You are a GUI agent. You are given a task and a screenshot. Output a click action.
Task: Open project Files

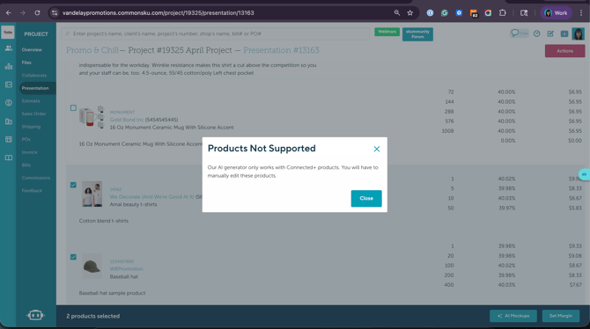[26, 62]
